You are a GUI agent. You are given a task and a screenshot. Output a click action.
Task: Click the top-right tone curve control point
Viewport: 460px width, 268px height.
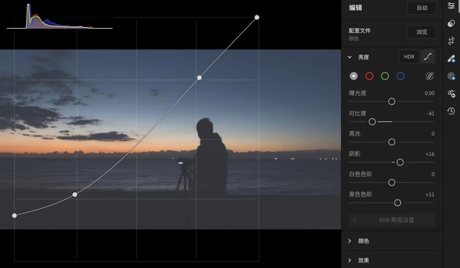[257, 17]
